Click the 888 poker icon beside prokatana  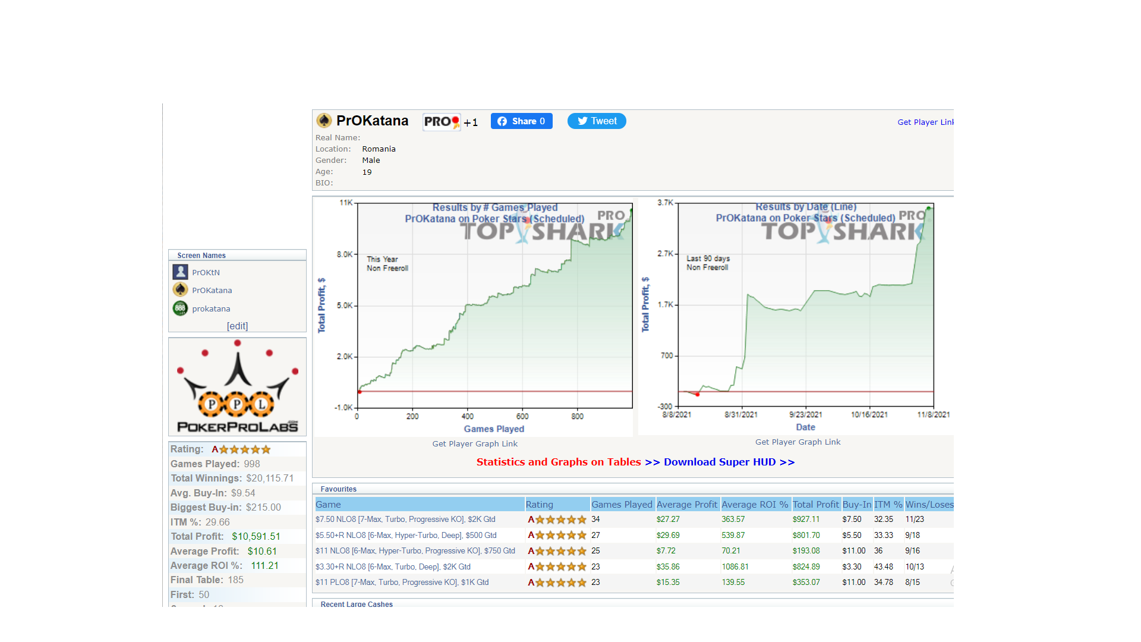pyautogui.click(x=180, y=309)
